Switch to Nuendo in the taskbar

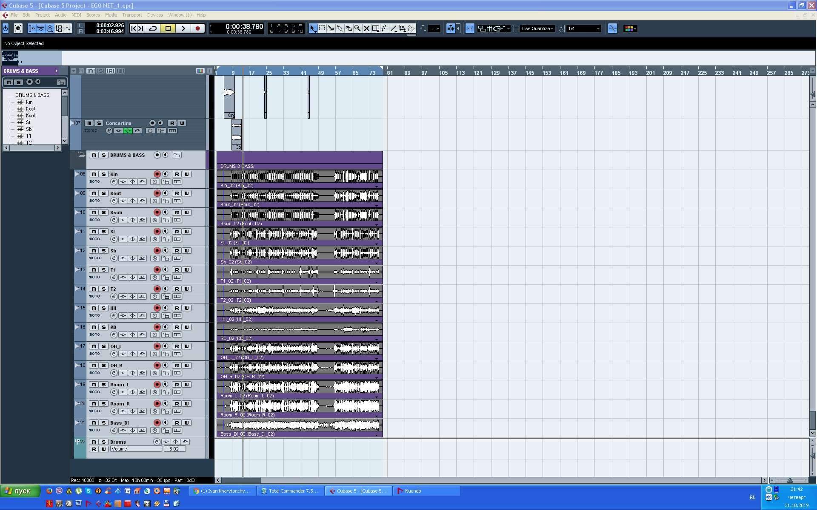pos(426,491)
